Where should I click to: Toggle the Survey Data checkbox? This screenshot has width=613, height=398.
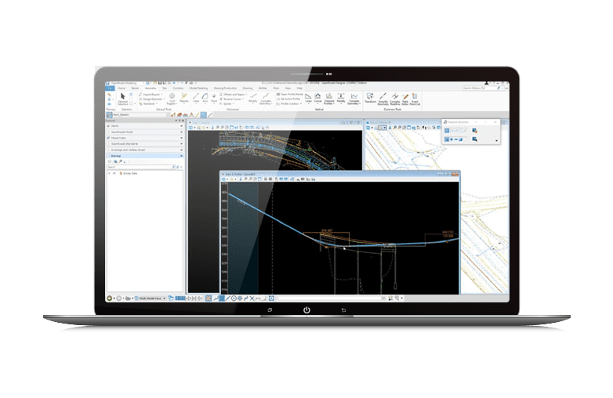click(115, 172)
